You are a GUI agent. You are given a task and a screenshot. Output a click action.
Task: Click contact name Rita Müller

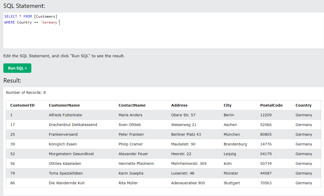tap(128, 183)
